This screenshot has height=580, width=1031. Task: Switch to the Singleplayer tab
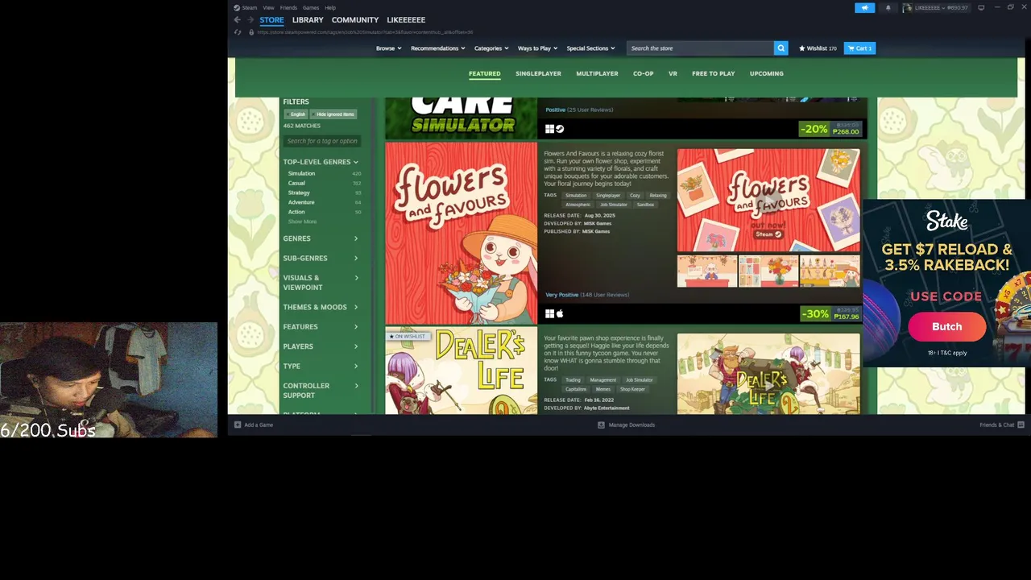[538, 73]
